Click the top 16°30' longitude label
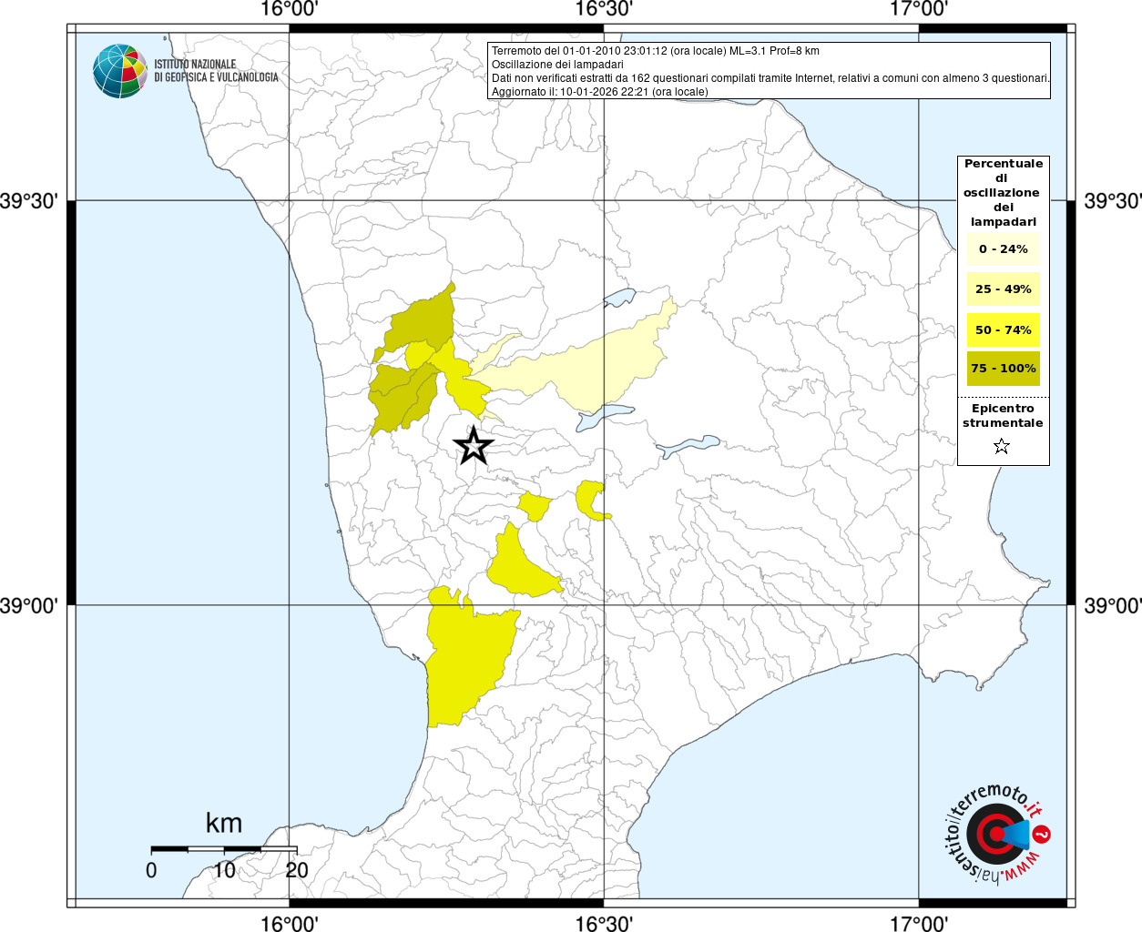The height and width of the screenshot is (932, 1142). pyautogui.click(x=604, y=9)
